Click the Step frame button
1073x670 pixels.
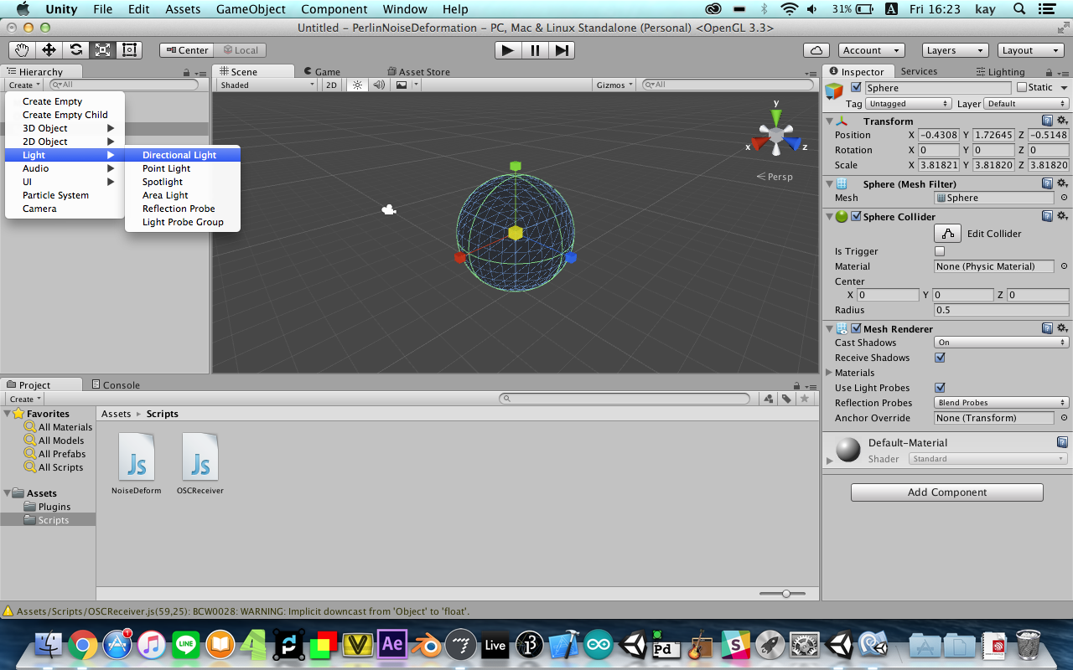[561, 50]
